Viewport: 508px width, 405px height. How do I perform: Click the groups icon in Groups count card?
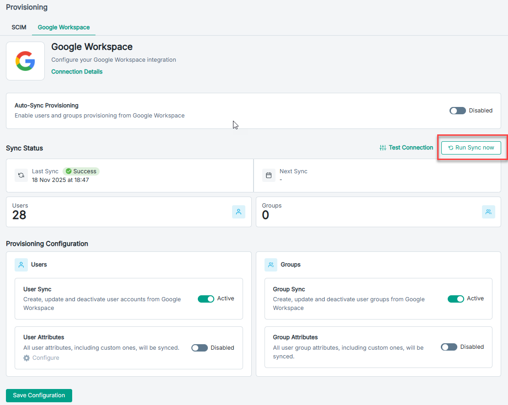point(488,212)
